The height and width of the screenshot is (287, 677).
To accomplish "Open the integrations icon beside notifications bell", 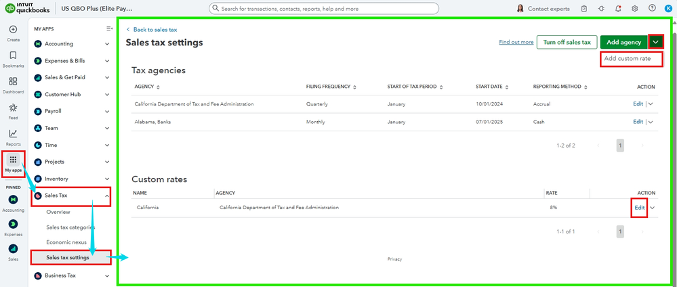I will tap(601, 9).
